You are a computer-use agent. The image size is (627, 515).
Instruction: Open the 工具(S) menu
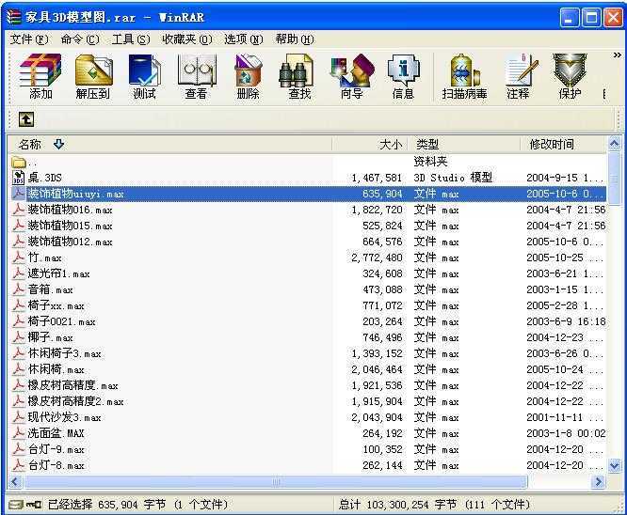click(131, 39)
